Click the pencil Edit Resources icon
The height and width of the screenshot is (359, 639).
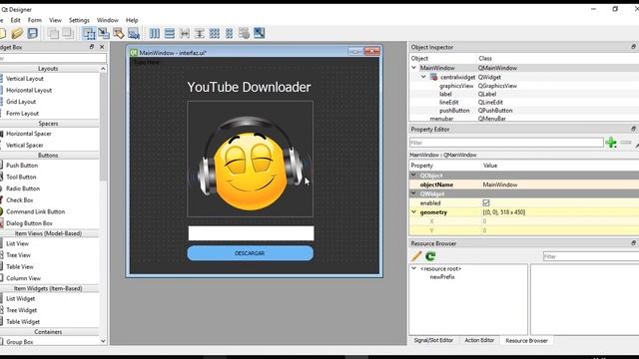[x=416, y=256]
